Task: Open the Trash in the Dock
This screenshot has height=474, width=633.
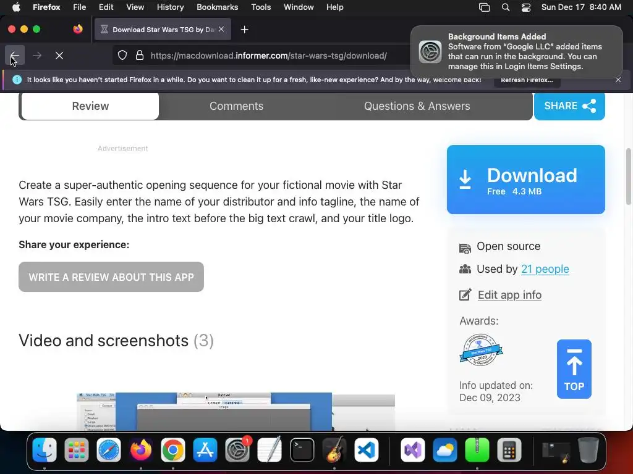Action: 588,450
